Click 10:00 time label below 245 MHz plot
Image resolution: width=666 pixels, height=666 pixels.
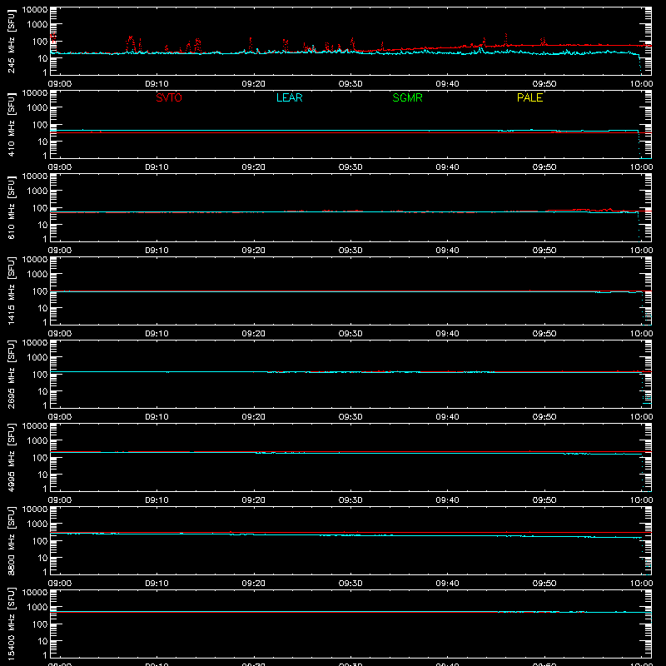641,84
